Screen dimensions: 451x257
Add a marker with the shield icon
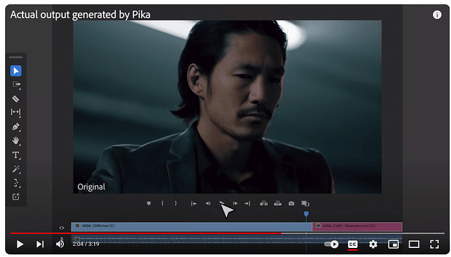pos(149,204)
